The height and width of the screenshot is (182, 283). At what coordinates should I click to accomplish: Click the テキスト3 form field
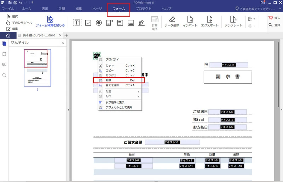(227, 112)
